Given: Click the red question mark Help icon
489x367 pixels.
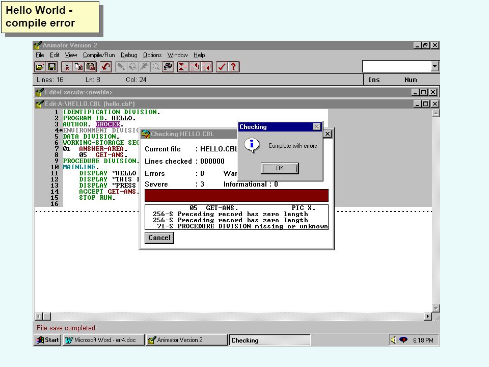Looking at the screenshot, I should (x=234, y=67).
